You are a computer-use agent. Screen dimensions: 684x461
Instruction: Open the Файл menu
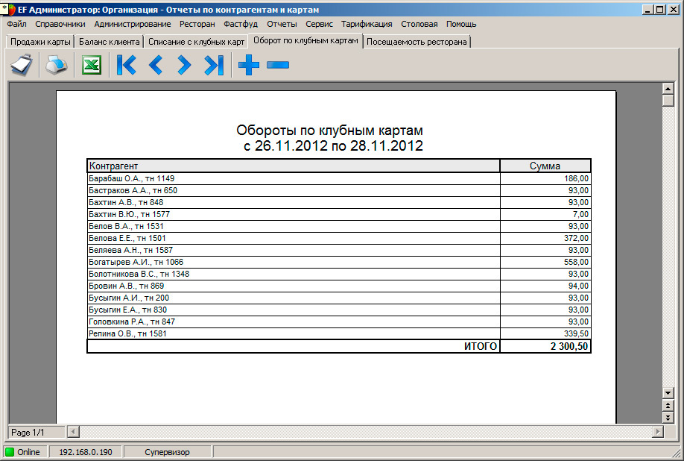[x=16, y=24]
